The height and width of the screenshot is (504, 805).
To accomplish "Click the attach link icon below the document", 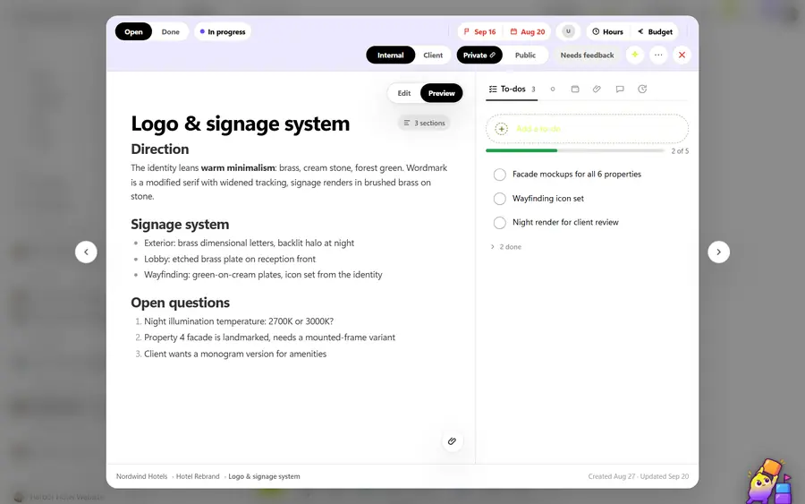I will pyautogui.click(x=452, y=440).
